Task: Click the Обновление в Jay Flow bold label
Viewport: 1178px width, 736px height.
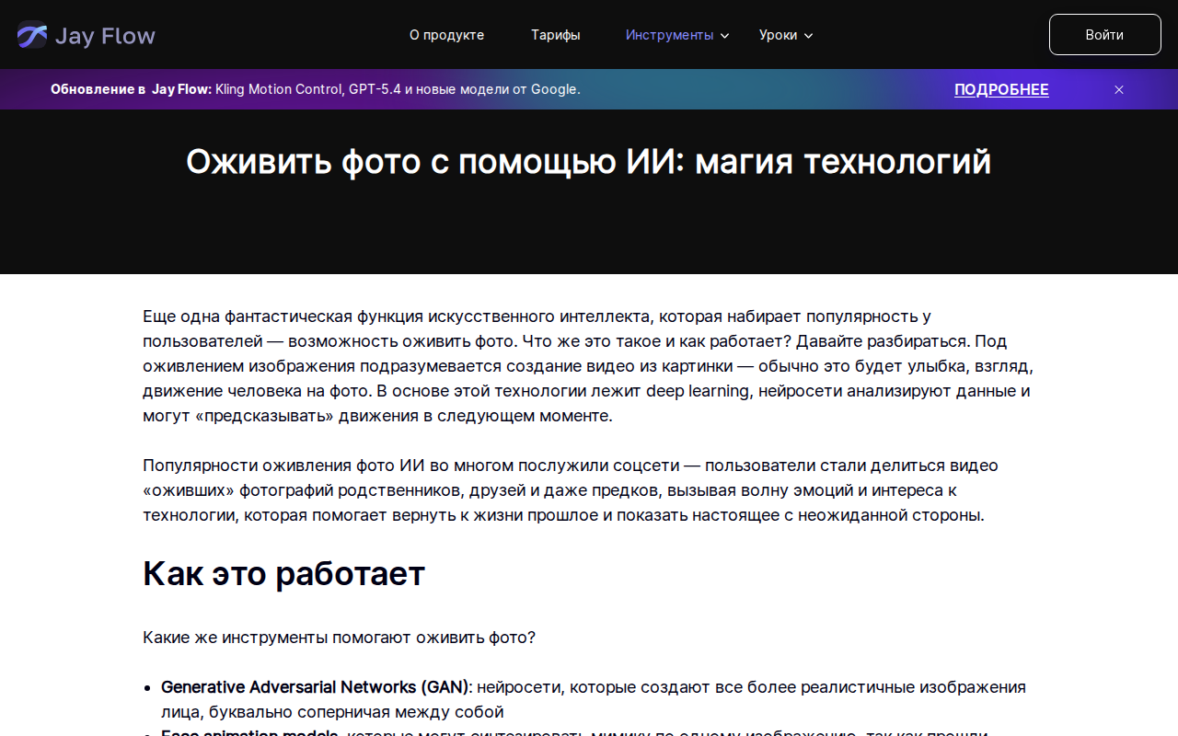Action: click(130, 89)
